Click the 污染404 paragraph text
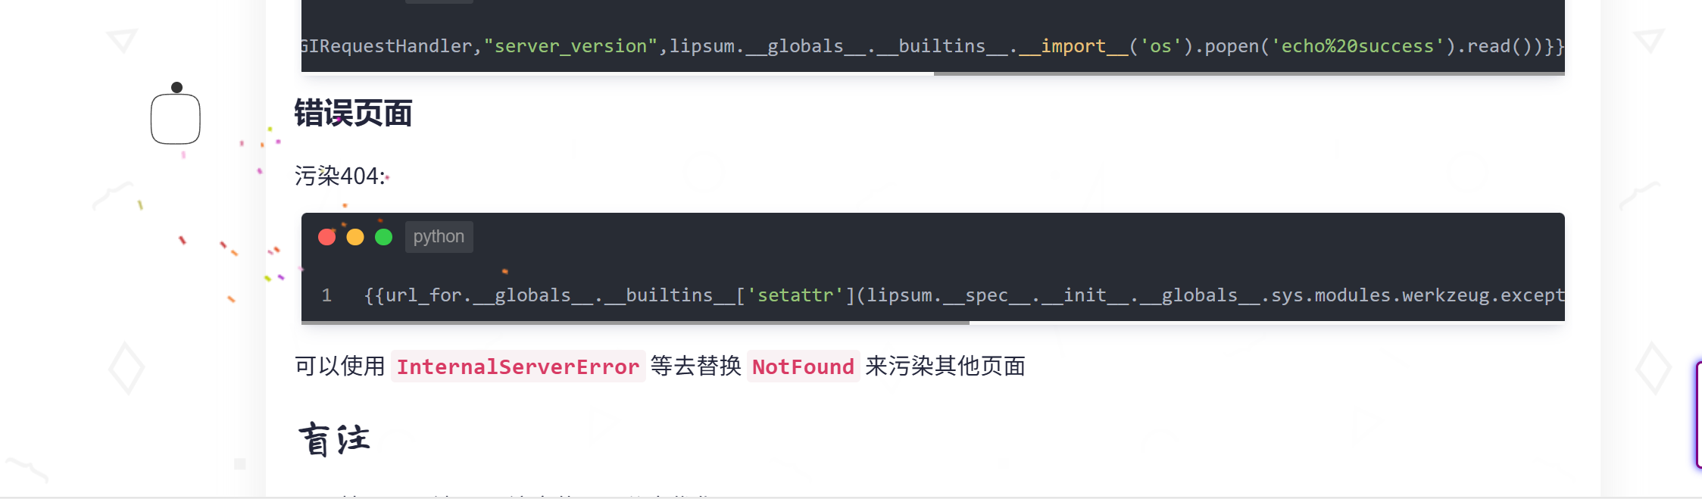The height and width of the screenshot is (499, 1702). (341, 176)
